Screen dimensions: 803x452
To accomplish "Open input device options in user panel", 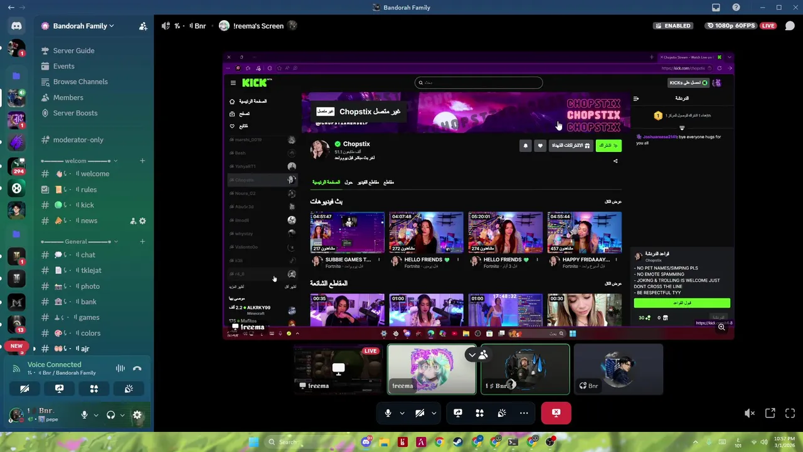I will point(96,415).
